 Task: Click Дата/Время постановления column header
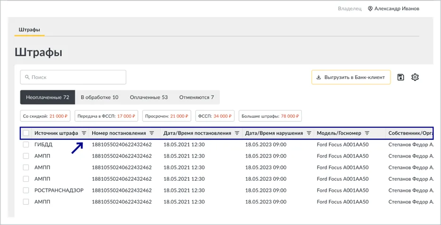coord(197,133)
